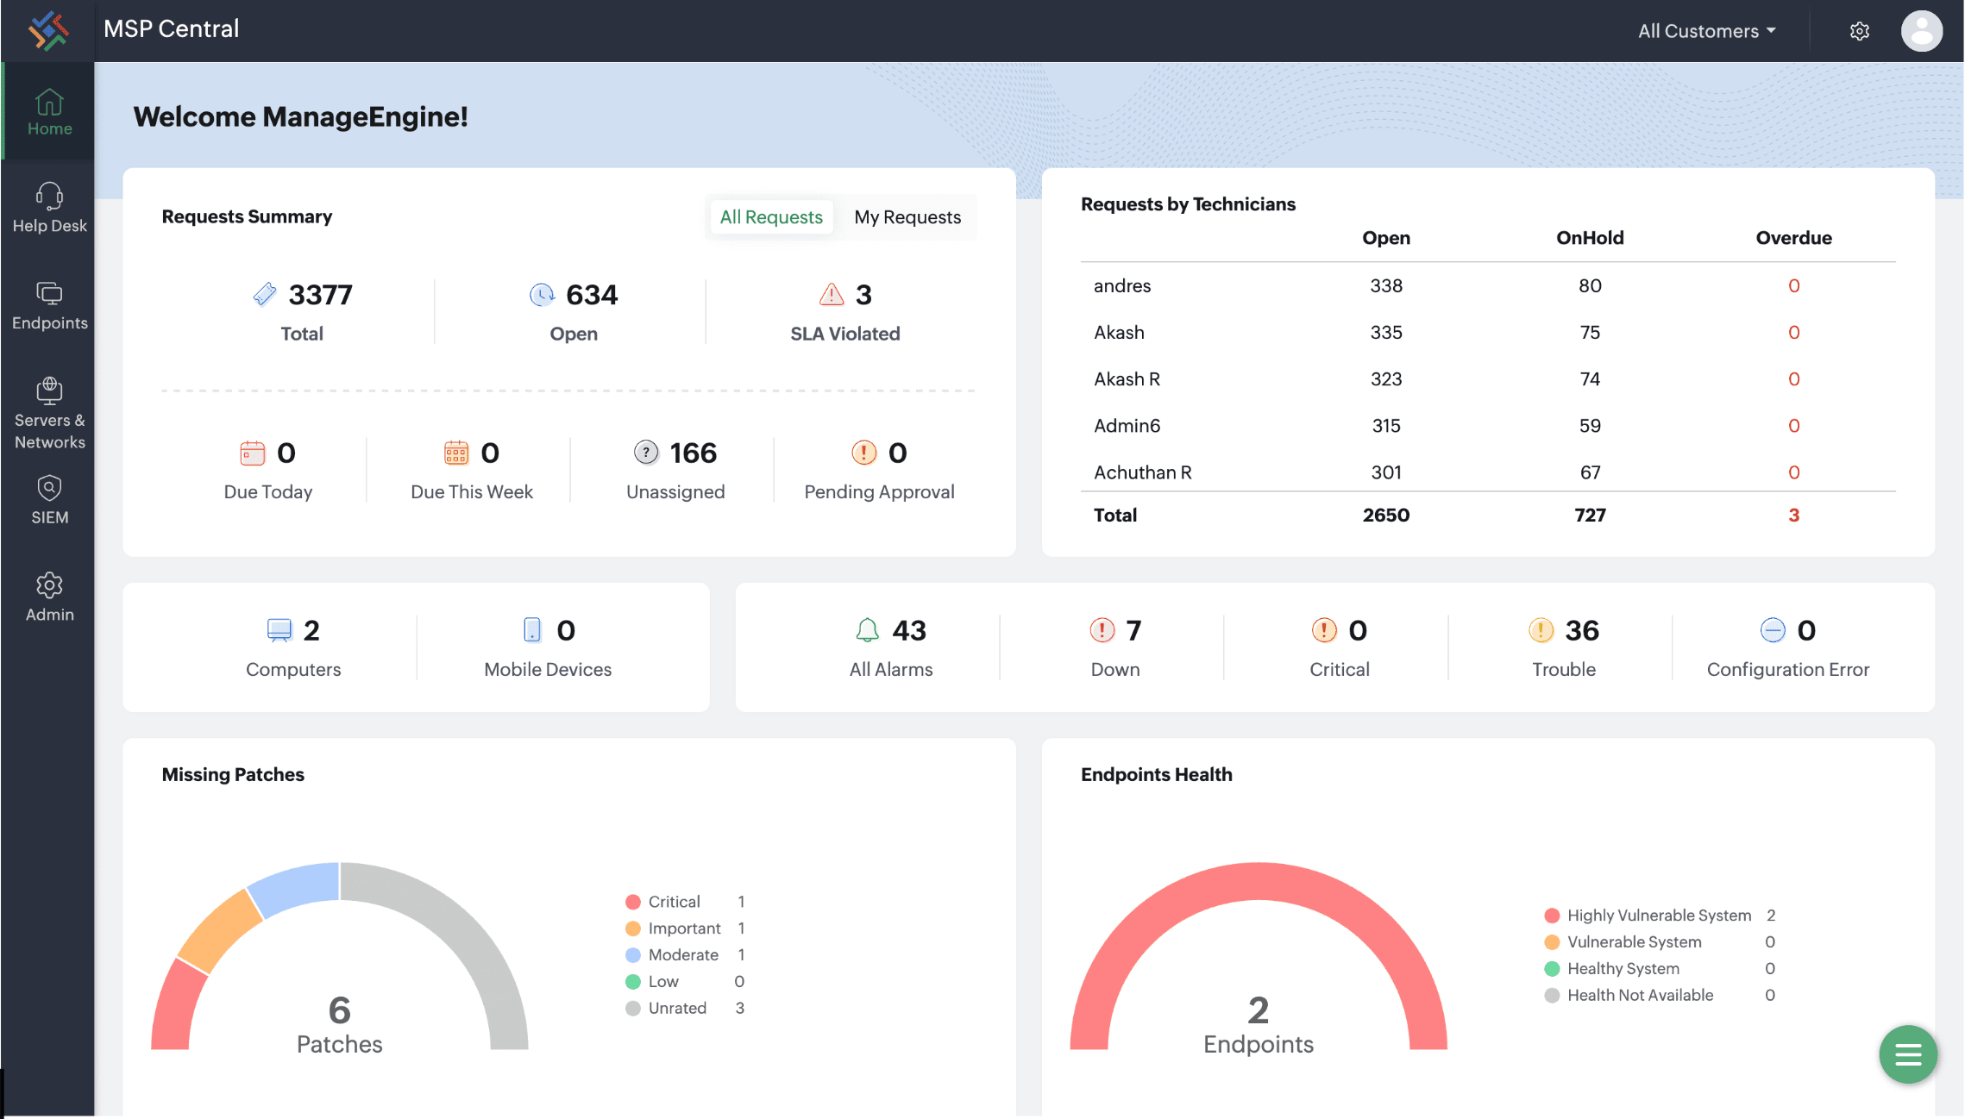Click the Moderate blue legend swatch
This screenshot has height=1119, width=1965.
(x=633, y=955)
